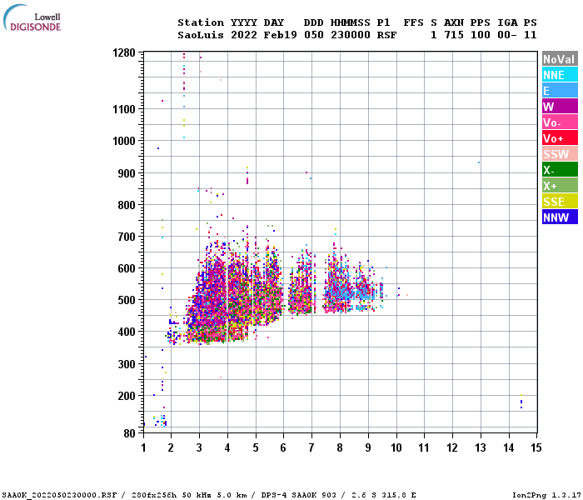
Task: Select the W legend swatch
Action: click(x=560, y=107)
